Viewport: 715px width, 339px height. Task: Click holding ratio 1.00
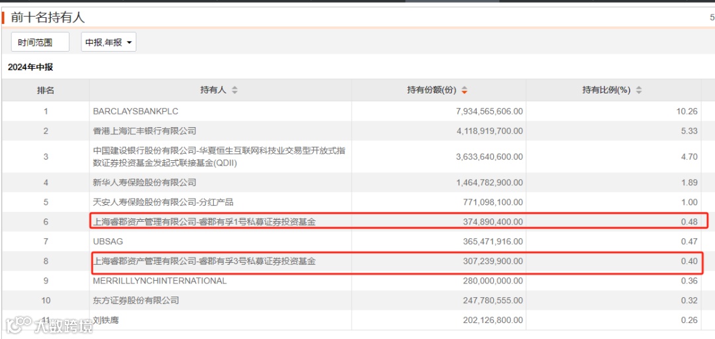pos(689,202)
